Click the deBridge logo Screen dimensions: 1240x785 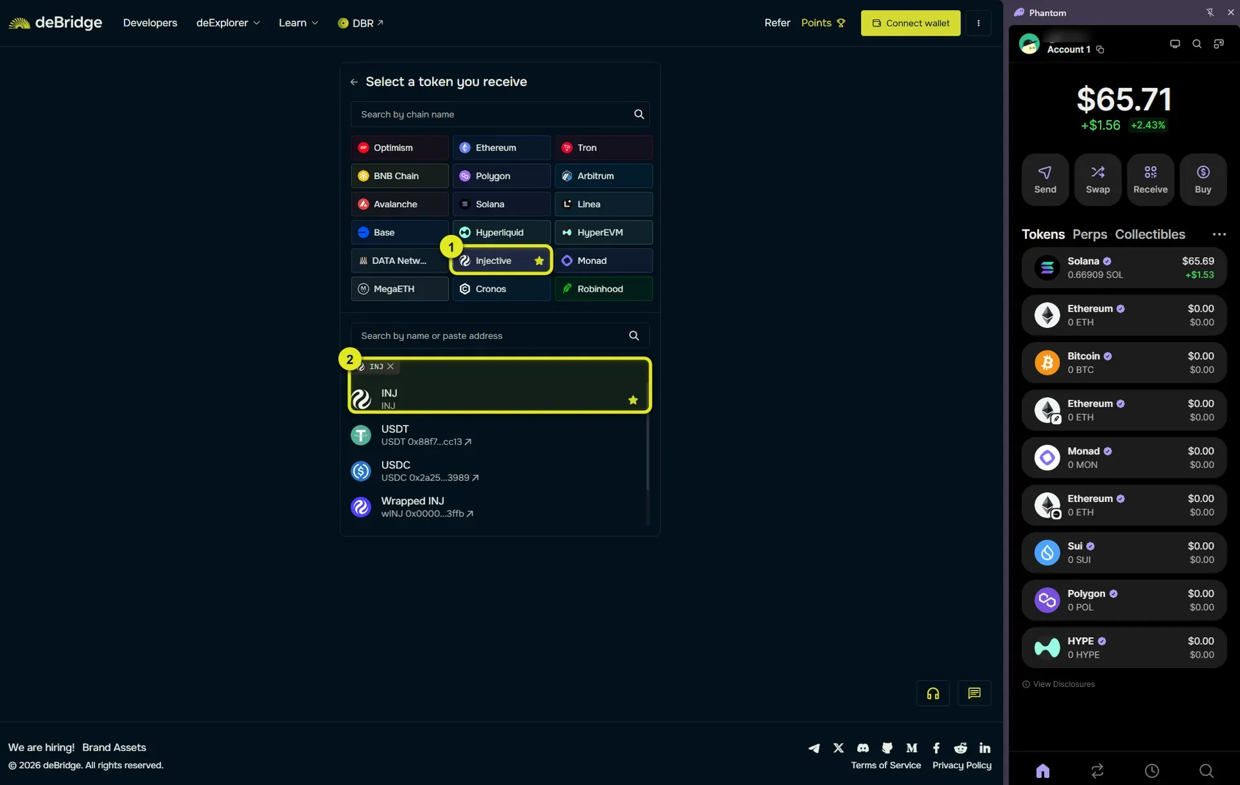click(x=55, y=23)
